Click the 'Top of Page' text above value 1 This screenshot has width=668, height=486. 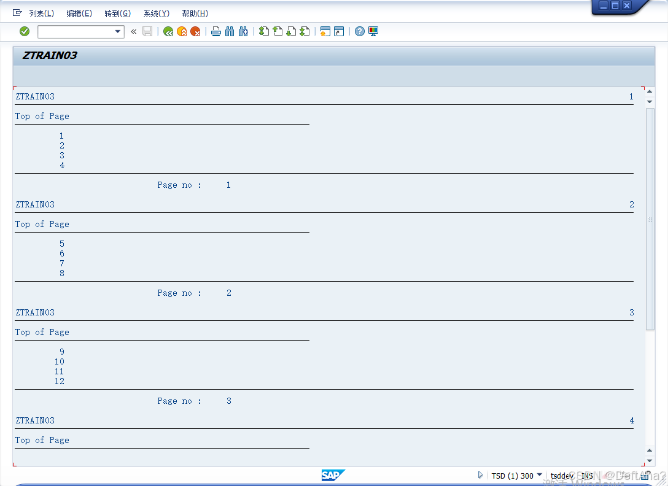point(42,116)
